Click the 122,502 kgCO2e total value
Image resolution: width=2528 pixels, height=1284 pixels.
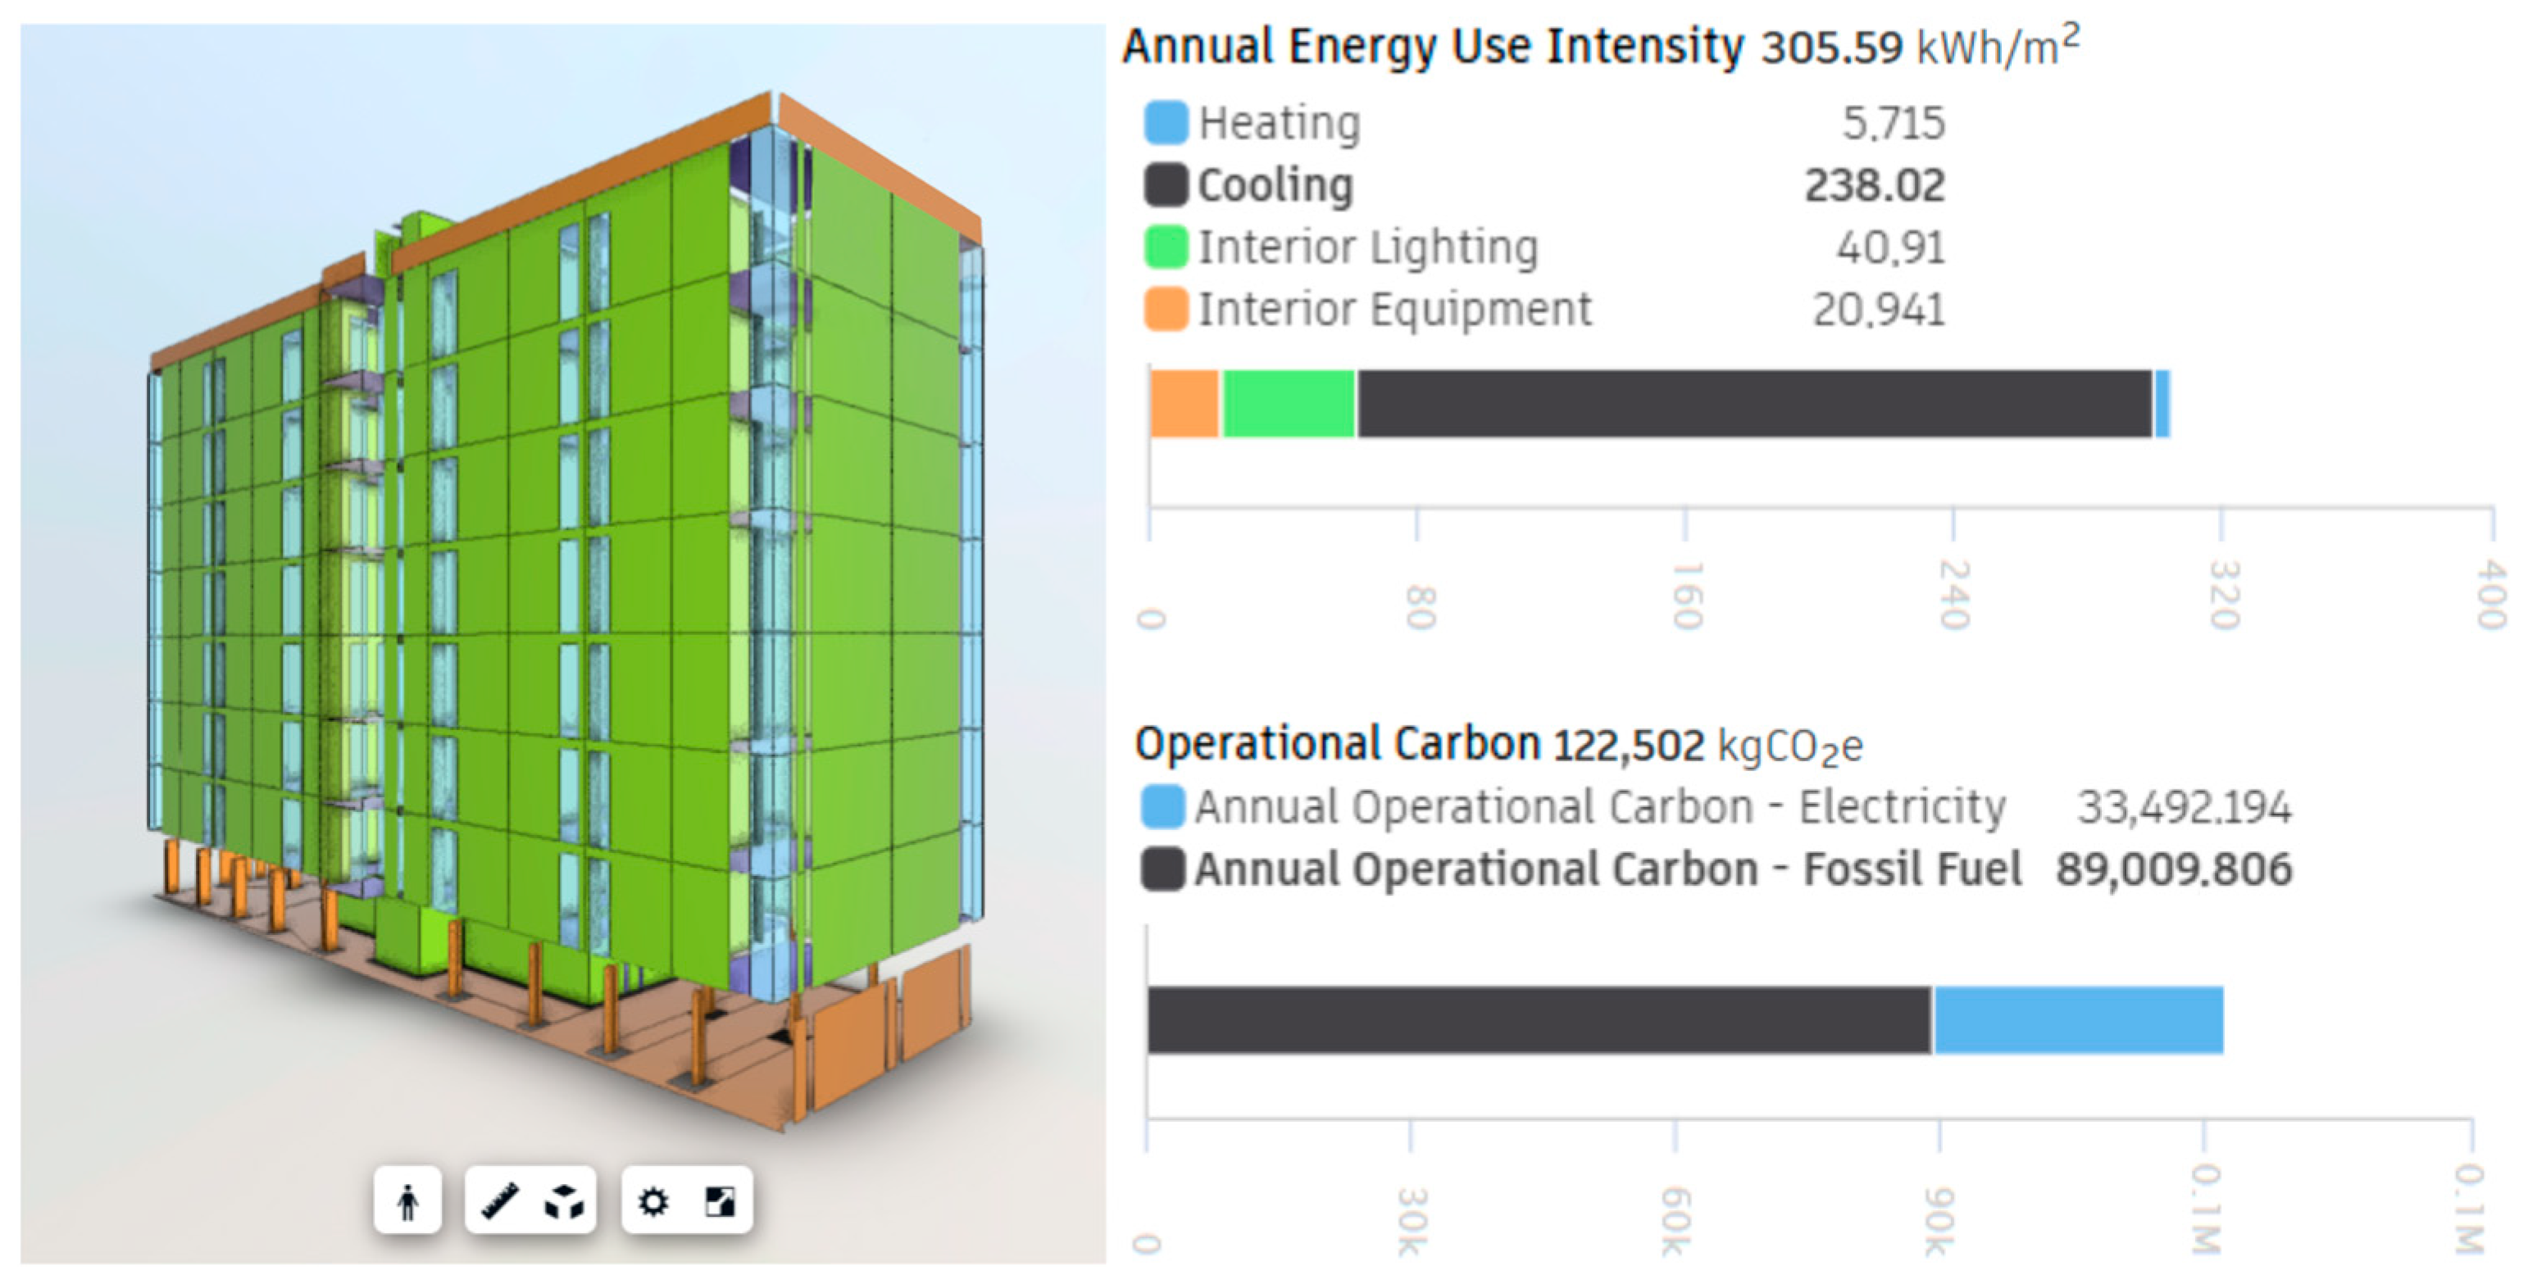coord(1708,746)
